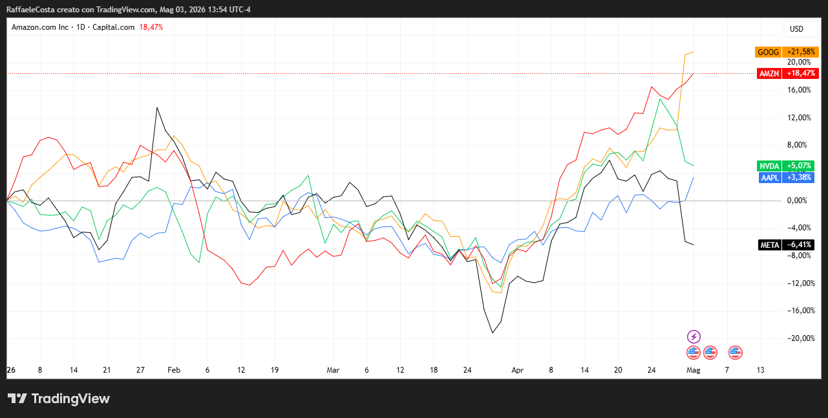Click the 20,00% price axis label

click(799, 62)
